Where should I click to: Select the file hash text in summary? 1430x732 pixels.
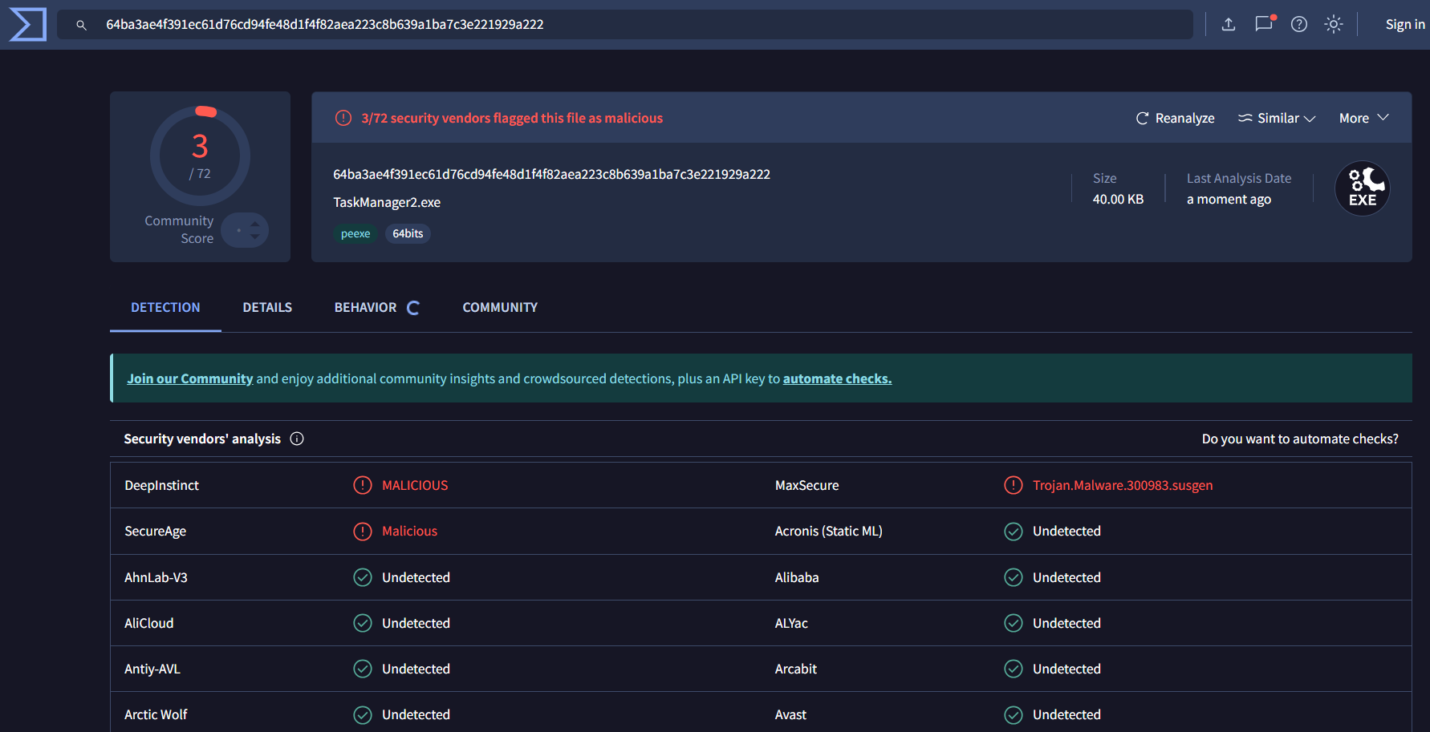pos(551,174)
